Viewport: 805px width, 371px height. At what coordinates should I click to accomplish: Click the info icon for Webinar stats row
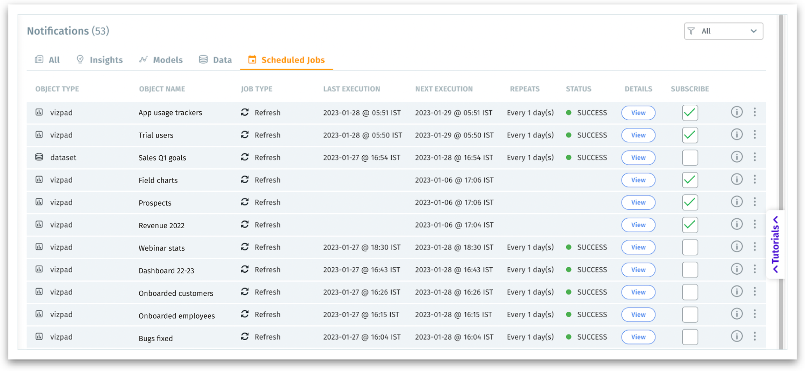tap(737, 246)
